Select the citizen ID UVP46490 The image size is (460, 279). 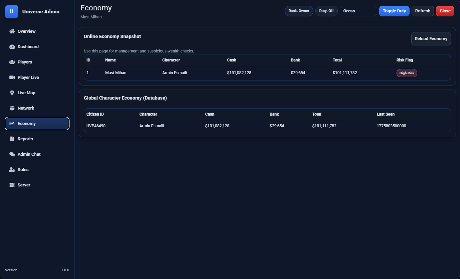(x=96, y=126)
